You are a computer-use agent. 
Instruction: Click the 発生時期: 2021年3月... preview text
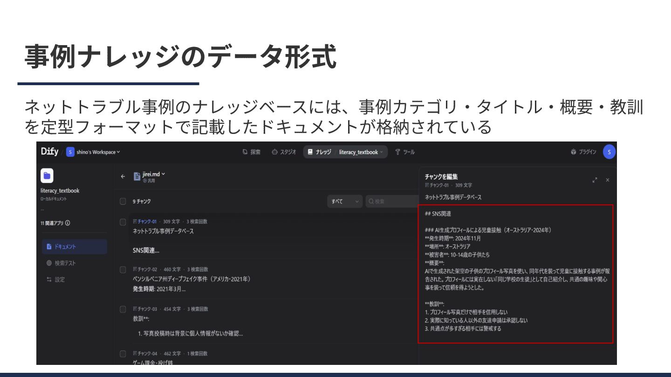[x=159, y=289]
